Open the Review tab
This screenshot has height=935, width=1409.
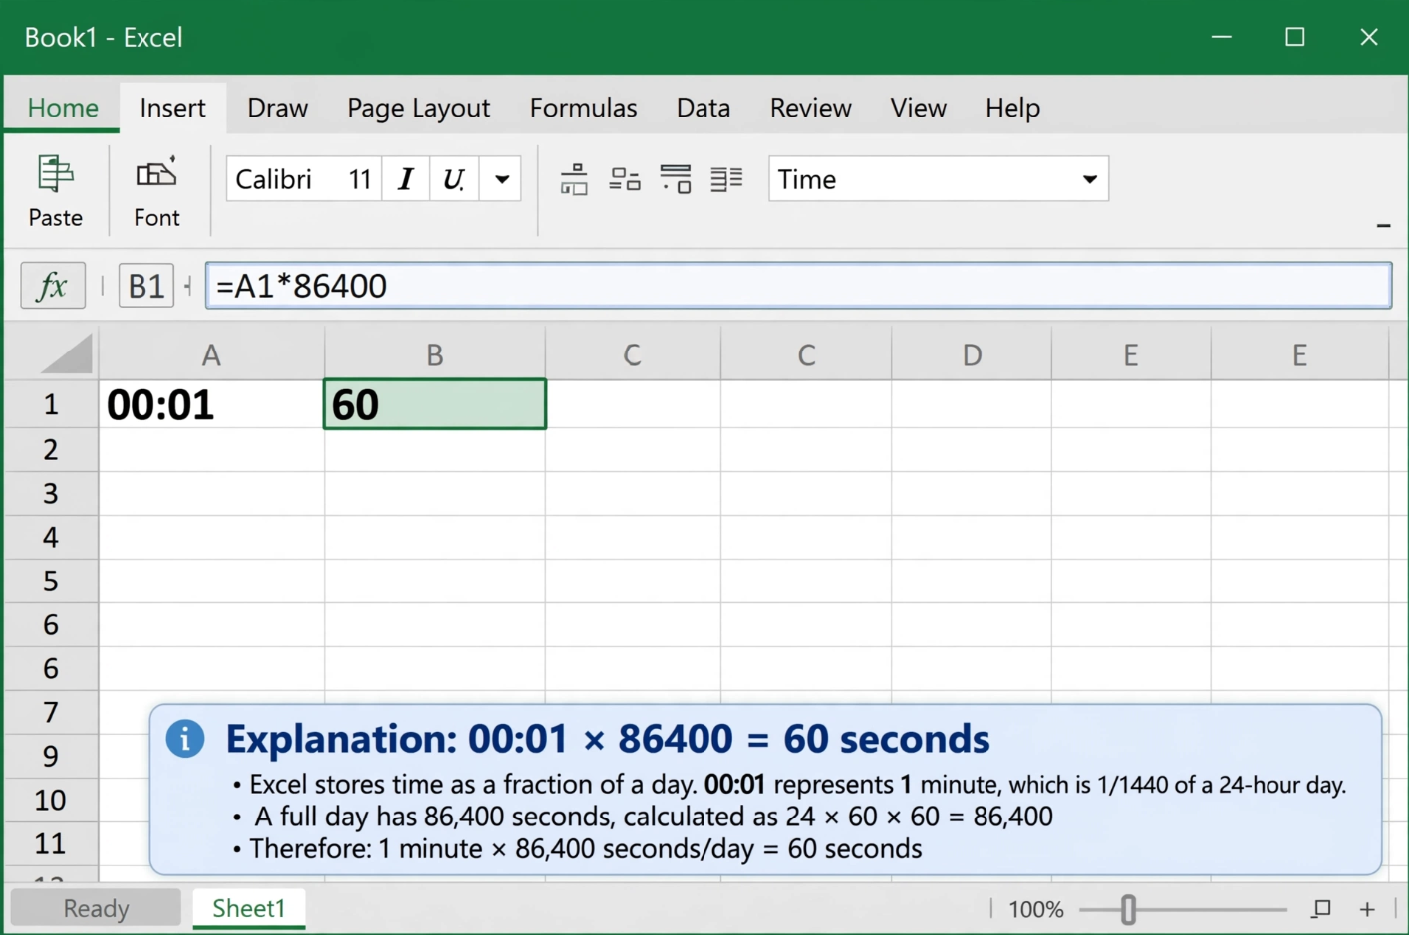point(810,108)
